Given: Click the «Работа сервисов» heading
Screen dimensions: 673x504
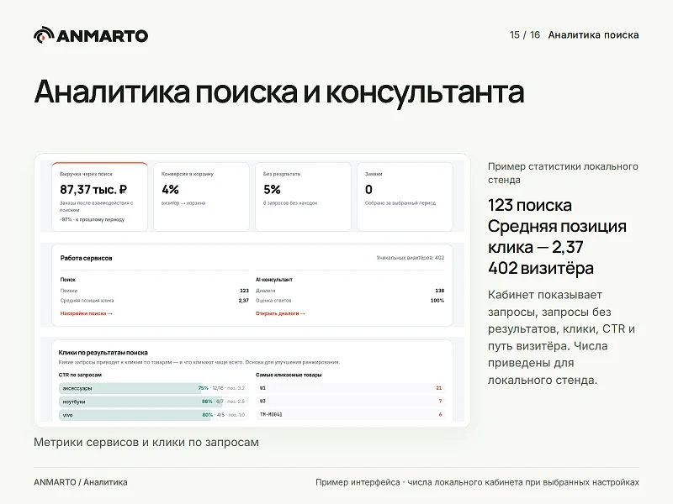Looking at the screenshot, I should [87, 258].
